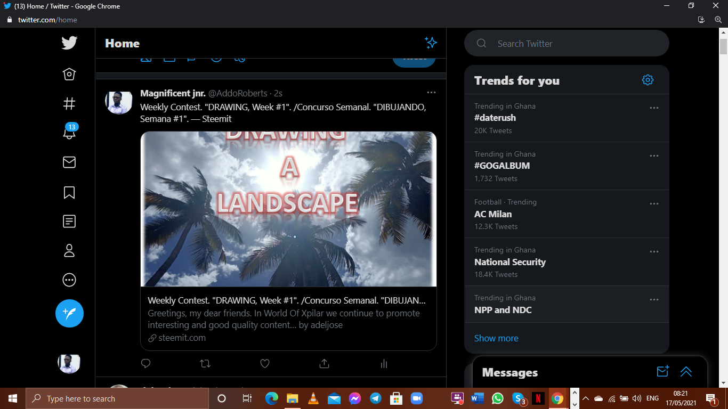Open options for AC Milan trend
The image size is (728, 409).
click(x=654, y=203)
